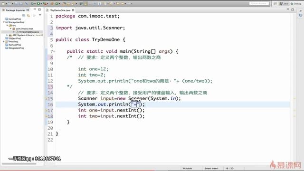Collapse the com.imooc.test package node

click(10, 28)
